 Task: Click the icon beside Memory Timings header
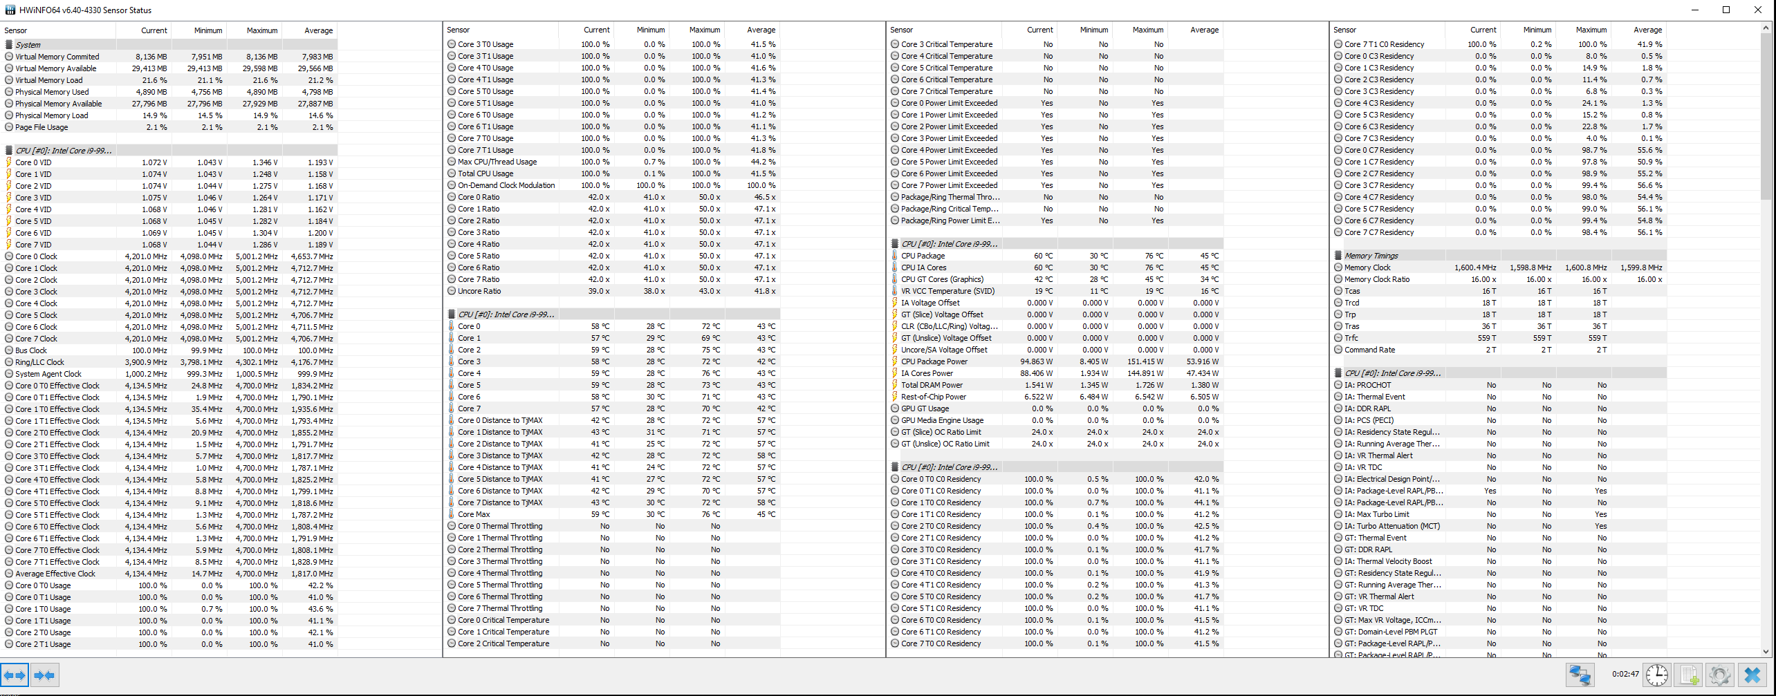(1338, 256)
